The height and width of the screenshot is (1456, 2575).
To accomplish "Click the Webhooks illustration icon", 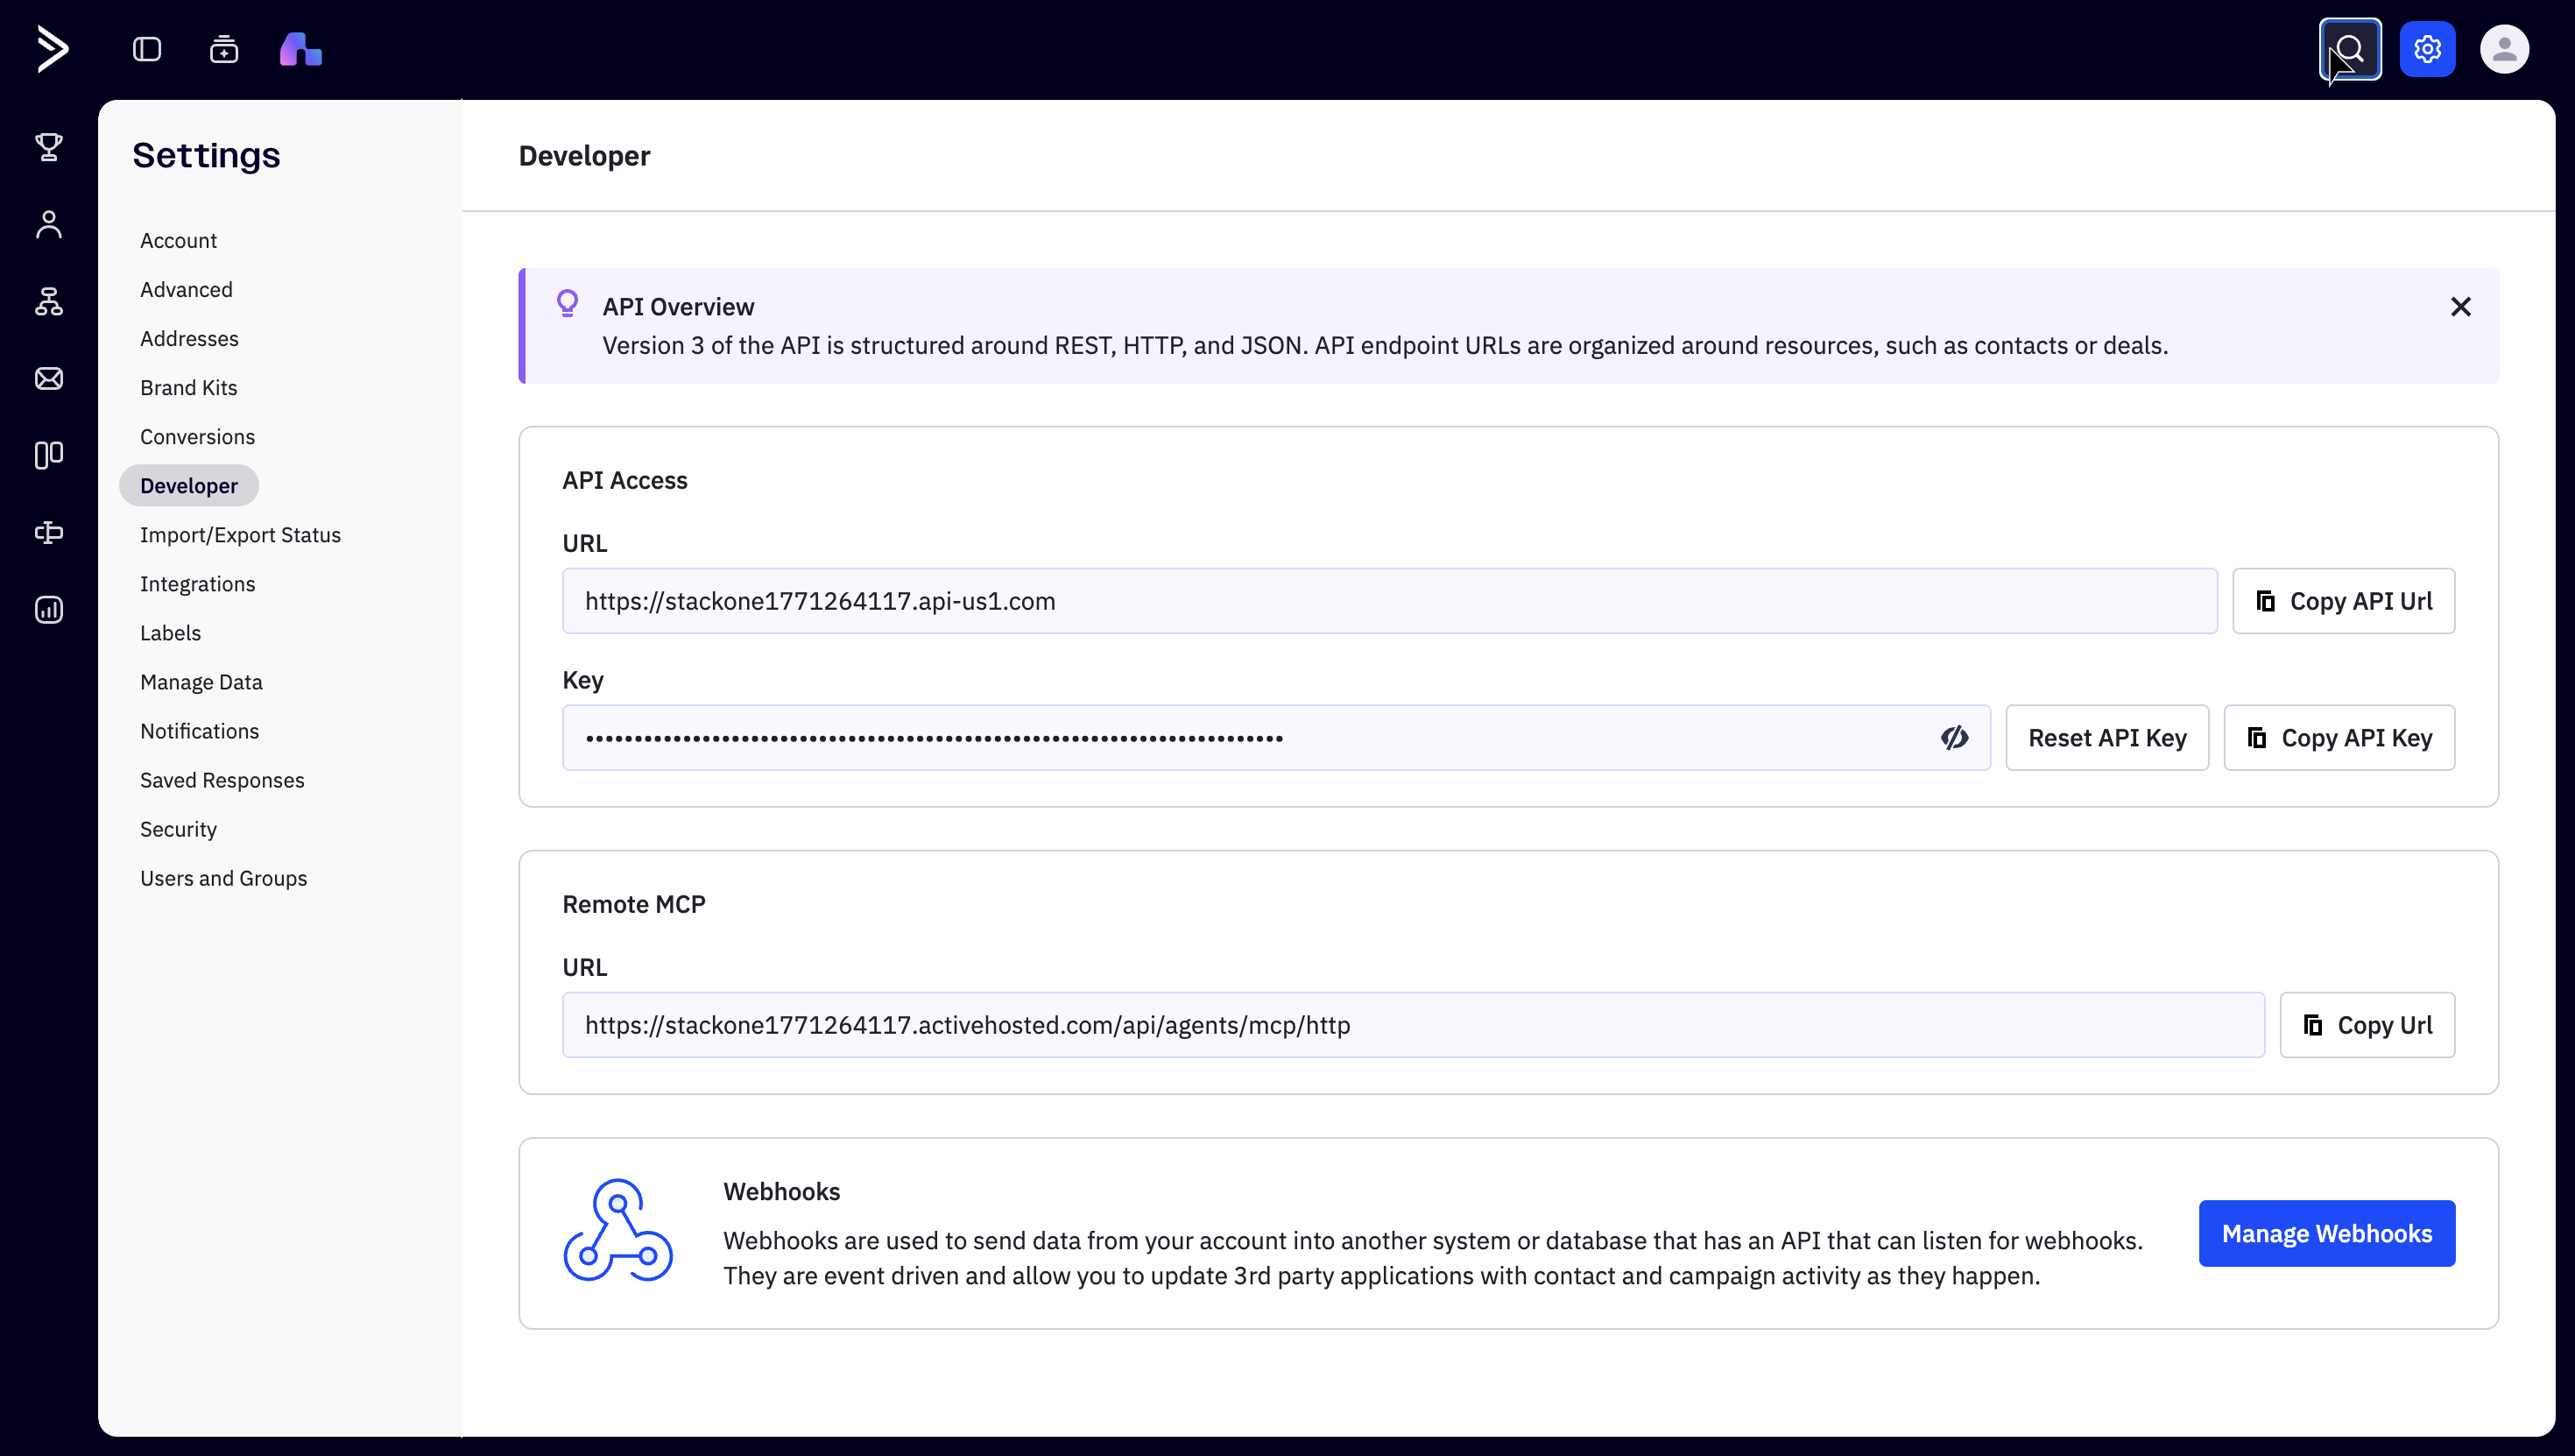I will [x=617, y=1231].
